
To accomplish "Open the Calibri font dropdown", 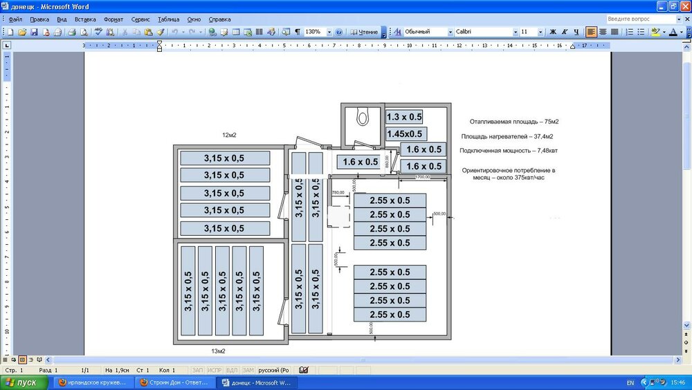I will (515, 32).
